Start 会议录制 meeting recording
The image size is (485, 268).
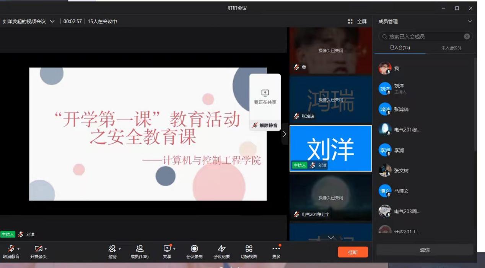coord(194,249)
